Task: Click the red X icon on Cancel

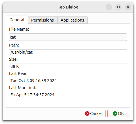Action: click(87, 114)
